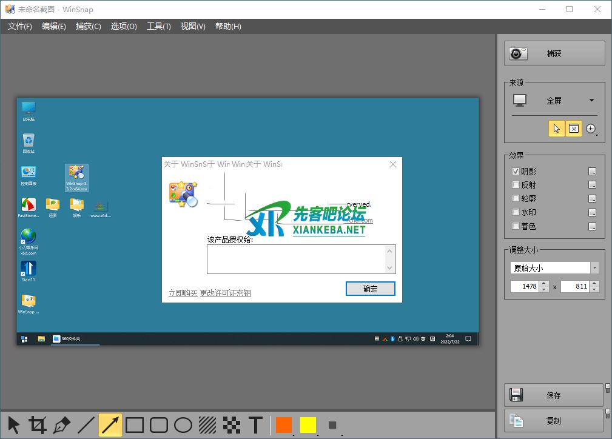Screen dimensions: 612x439
Task: Disable the 阴影 shadow effect checkbox
Action: click(x=516, y=172)
